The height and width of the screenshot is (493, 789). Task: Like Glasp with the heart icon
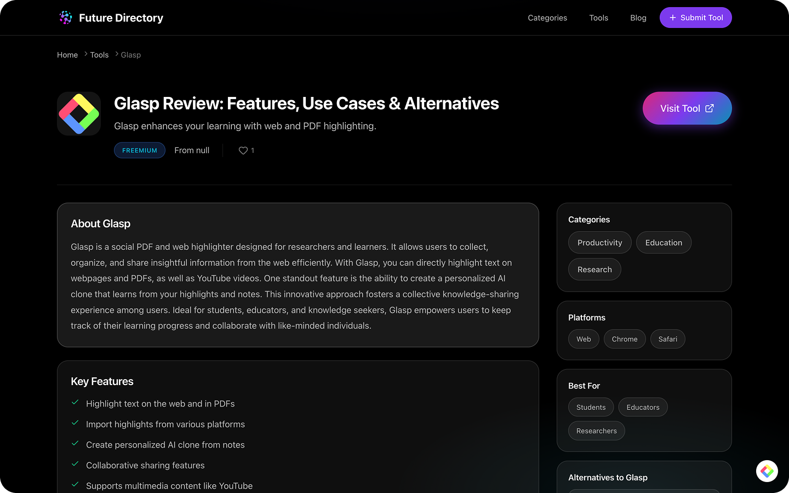coord(243,150)
